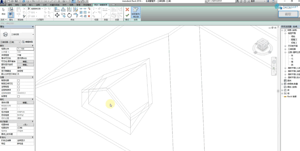This screenshot has height=151, width=300.
Task: Select Revit 链接 in the project browser
Action: pyautogui.click(x=292, y=97)
